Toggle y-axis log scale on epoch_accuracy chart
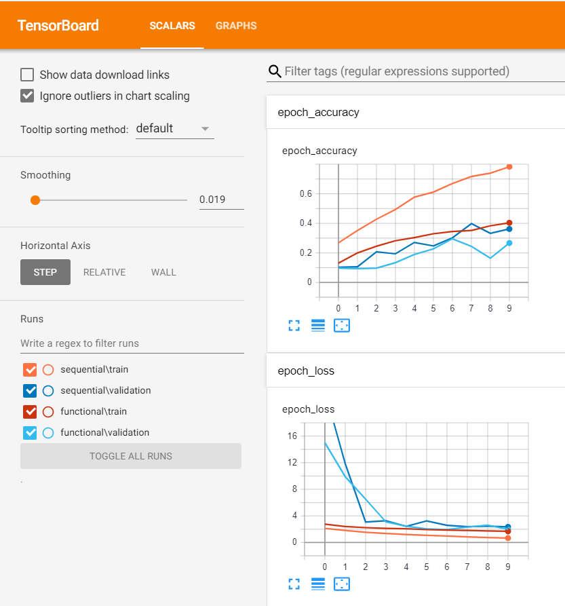The image size is (565, 606). tap(317, 326)
